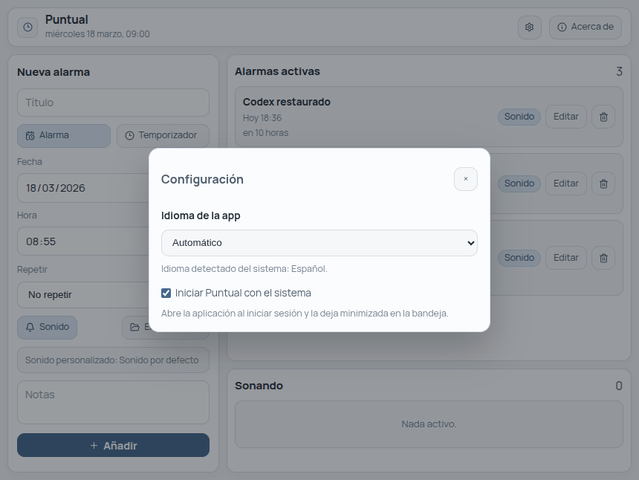Uncheck Iniciar Puntual con el sistema

165,293
